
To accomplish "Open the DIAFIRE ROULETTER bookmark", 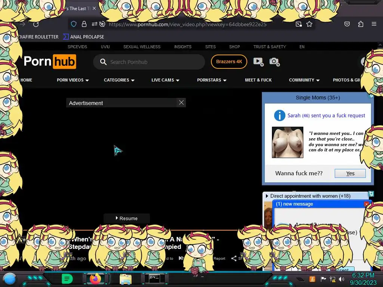I will pyautogui.click(x=39, y=37).
